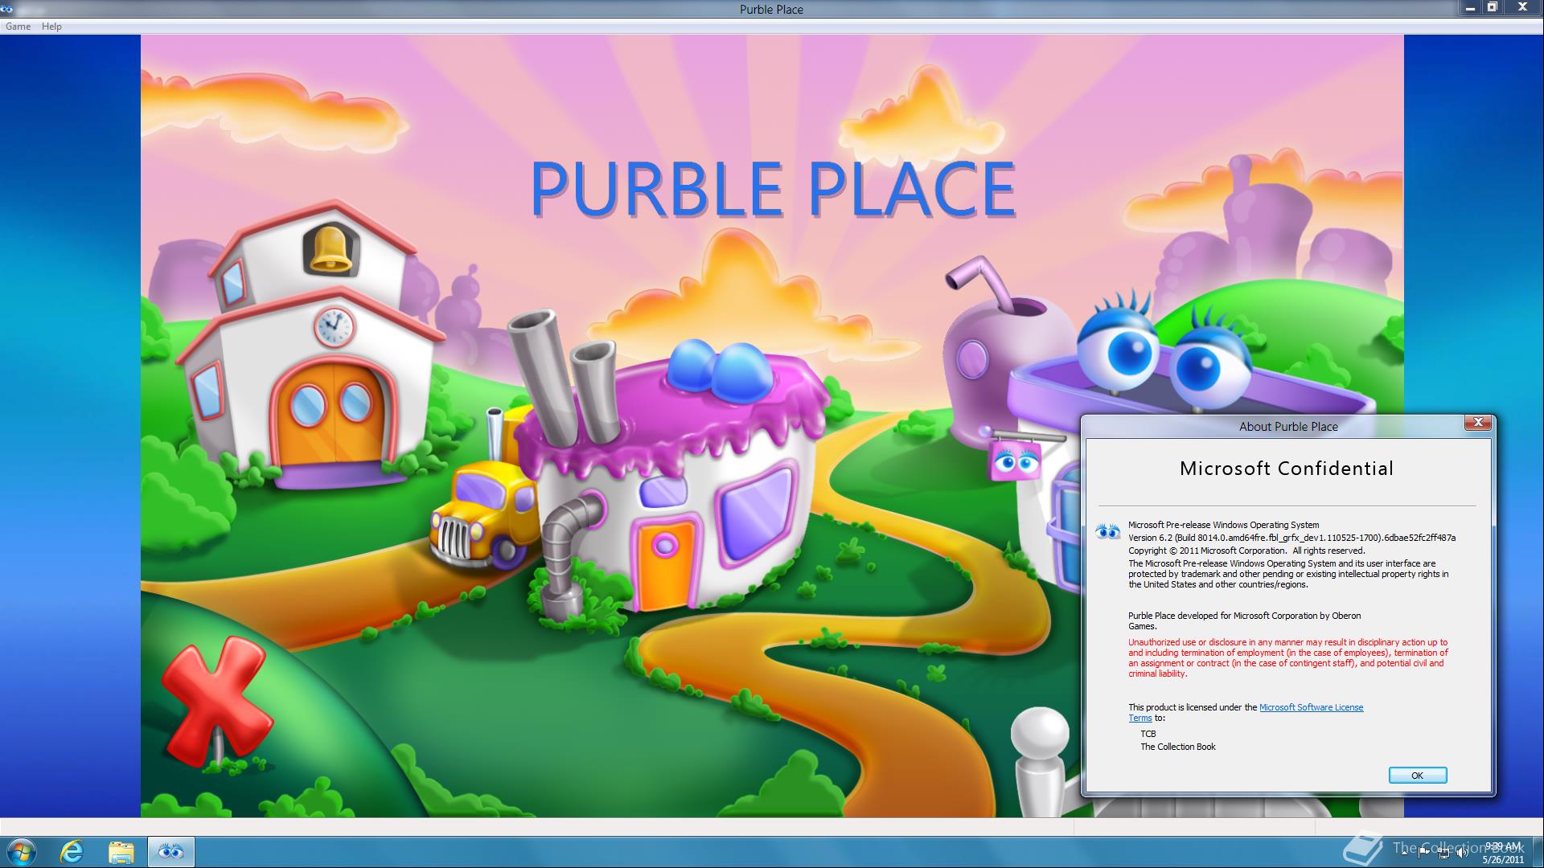Open the volume speaker tray icon
The width and height of the screenshot is (1544, 868).
[1462, 853]
